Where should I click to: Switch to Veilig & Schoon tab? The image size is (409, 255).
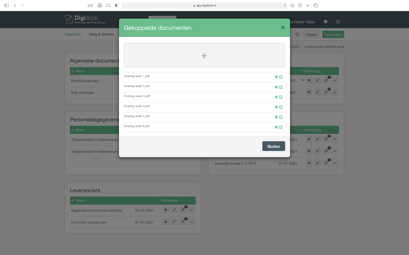(101, 35)
